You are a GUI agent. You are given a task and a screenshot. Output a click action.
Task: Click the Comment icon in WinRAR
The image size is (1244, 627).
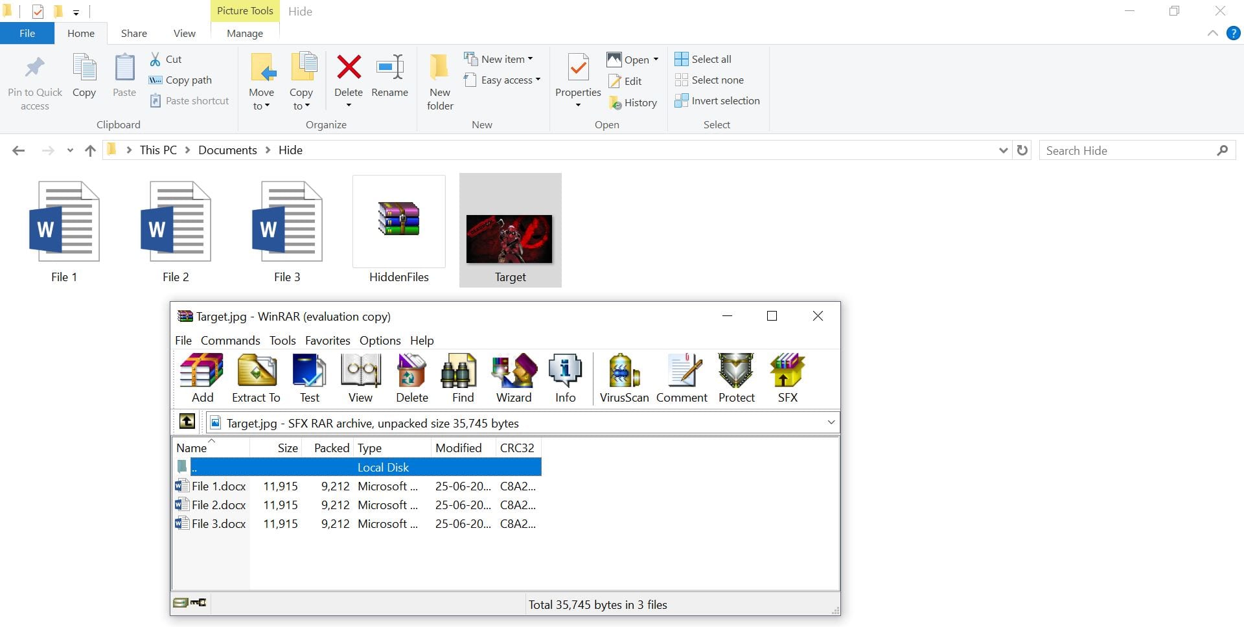(x=682, y=378)
